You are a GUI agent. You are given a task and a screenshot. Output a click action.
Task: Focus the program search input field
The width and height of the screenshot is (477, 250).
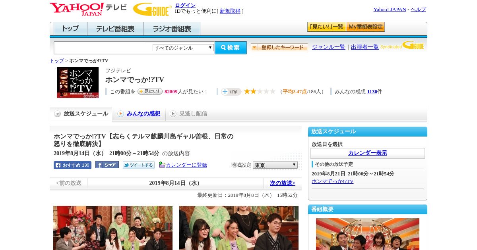coord(103,48)
